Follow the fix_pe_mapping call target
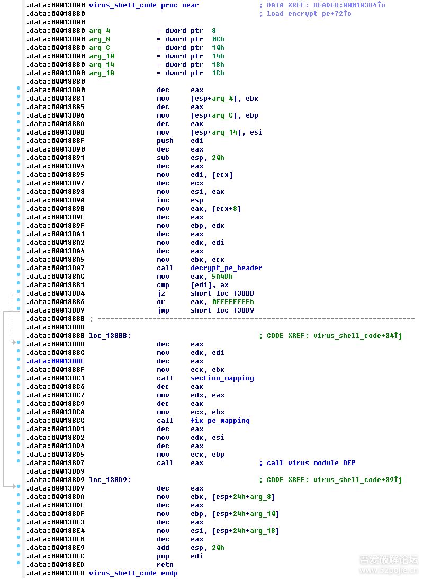 click(220, 421)
